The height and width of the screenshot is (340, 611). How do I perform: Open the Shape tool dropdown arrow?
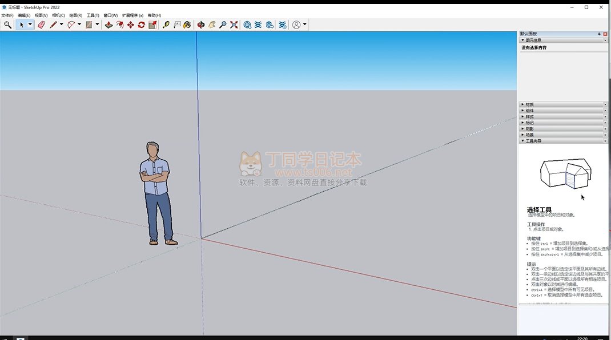(97, 25)
